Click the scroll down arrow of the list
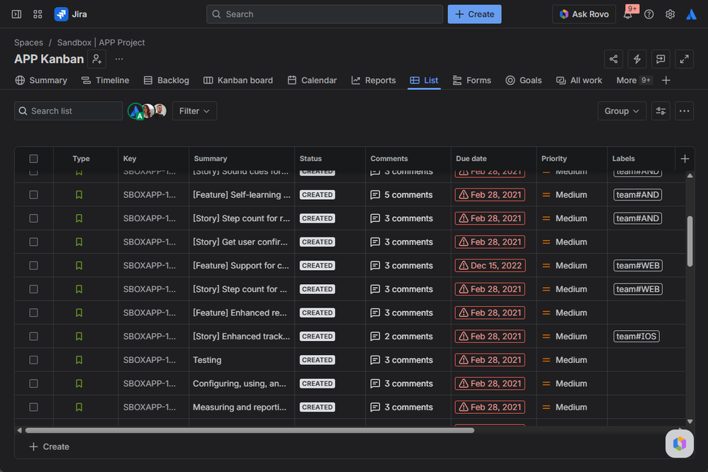Viewport: 708px width, 472px height. pos(690,421)
